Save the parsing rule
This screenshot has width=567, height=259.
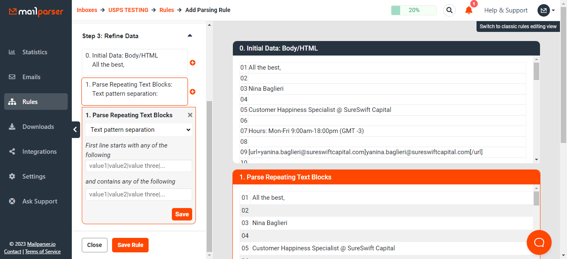click(x=130, y=245)
